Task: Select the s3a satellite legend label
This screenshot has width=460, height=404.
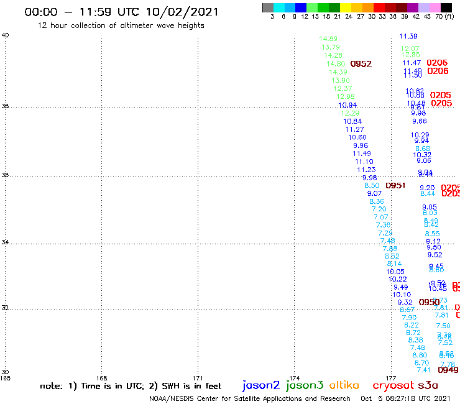Action: click(x=428, y=385)
